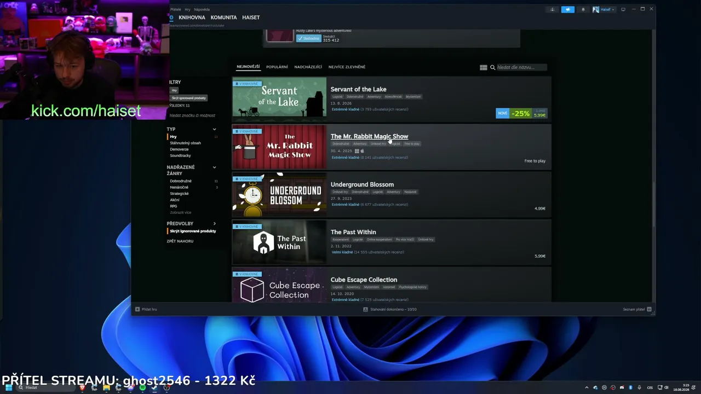Toggle the Strategické genre filter
This screenshot has width=701, height=394.
click(x=179, y=194)
